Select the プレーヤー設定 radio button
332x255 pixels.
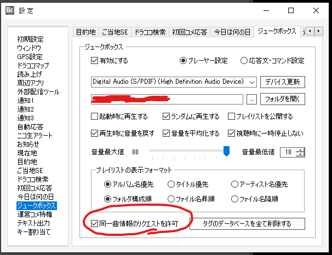click(183, 61)
